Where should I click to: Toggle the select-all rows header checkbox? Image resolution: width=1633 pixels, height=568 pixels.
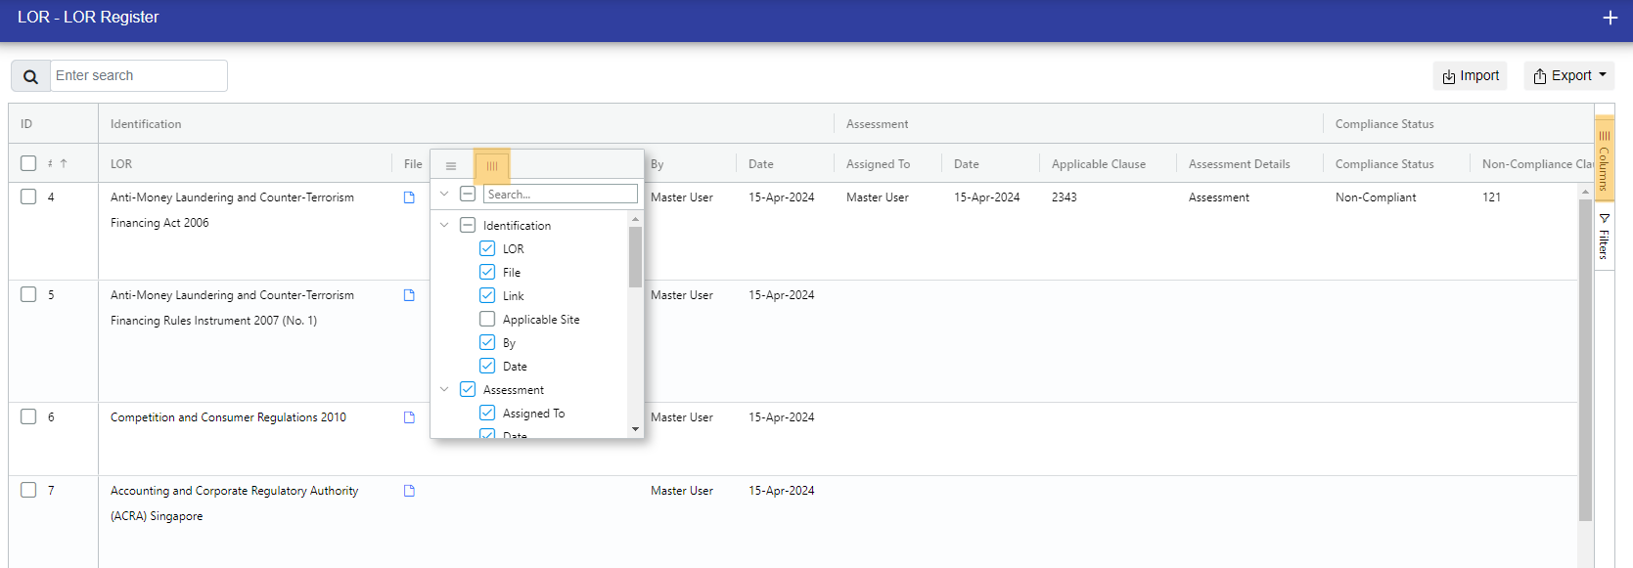coord(28,163)
